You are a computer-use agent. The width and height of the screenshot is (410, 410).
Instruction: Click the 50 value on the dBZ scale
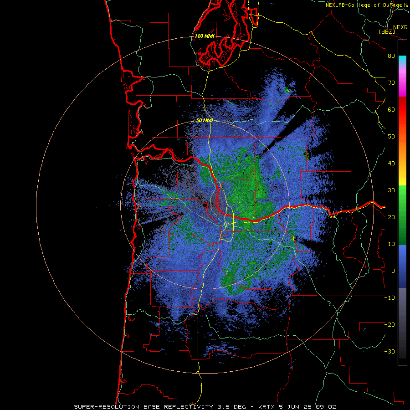pos(391,137)
